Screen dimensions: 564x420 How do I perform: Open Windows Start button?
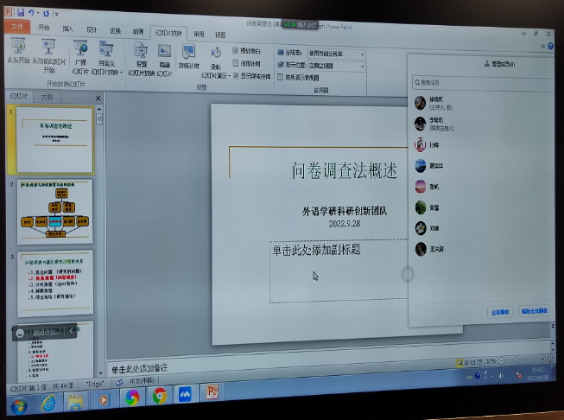click(19, 406)
